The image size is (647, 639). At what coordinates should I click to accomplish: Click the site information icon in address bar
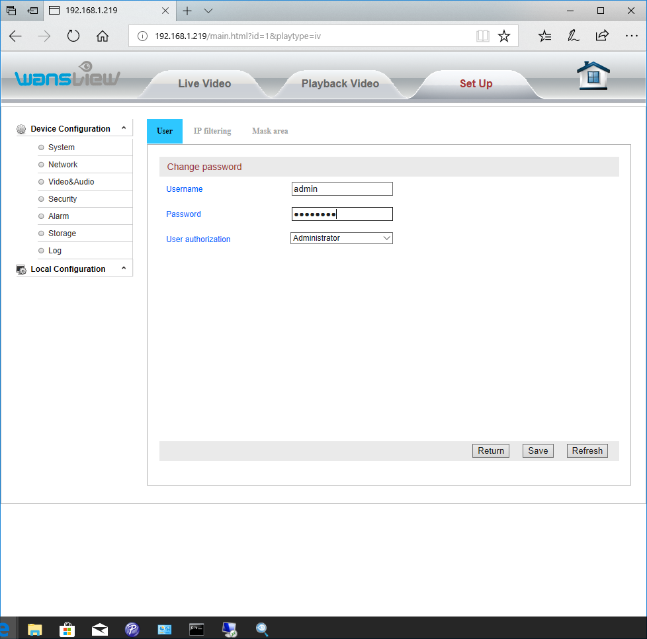coord(142,36)
